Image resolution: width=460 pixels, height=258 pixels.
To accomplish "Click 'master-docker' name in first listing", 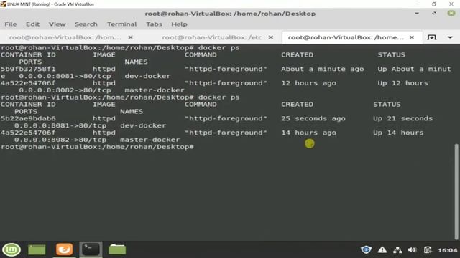I will [155, 90].
